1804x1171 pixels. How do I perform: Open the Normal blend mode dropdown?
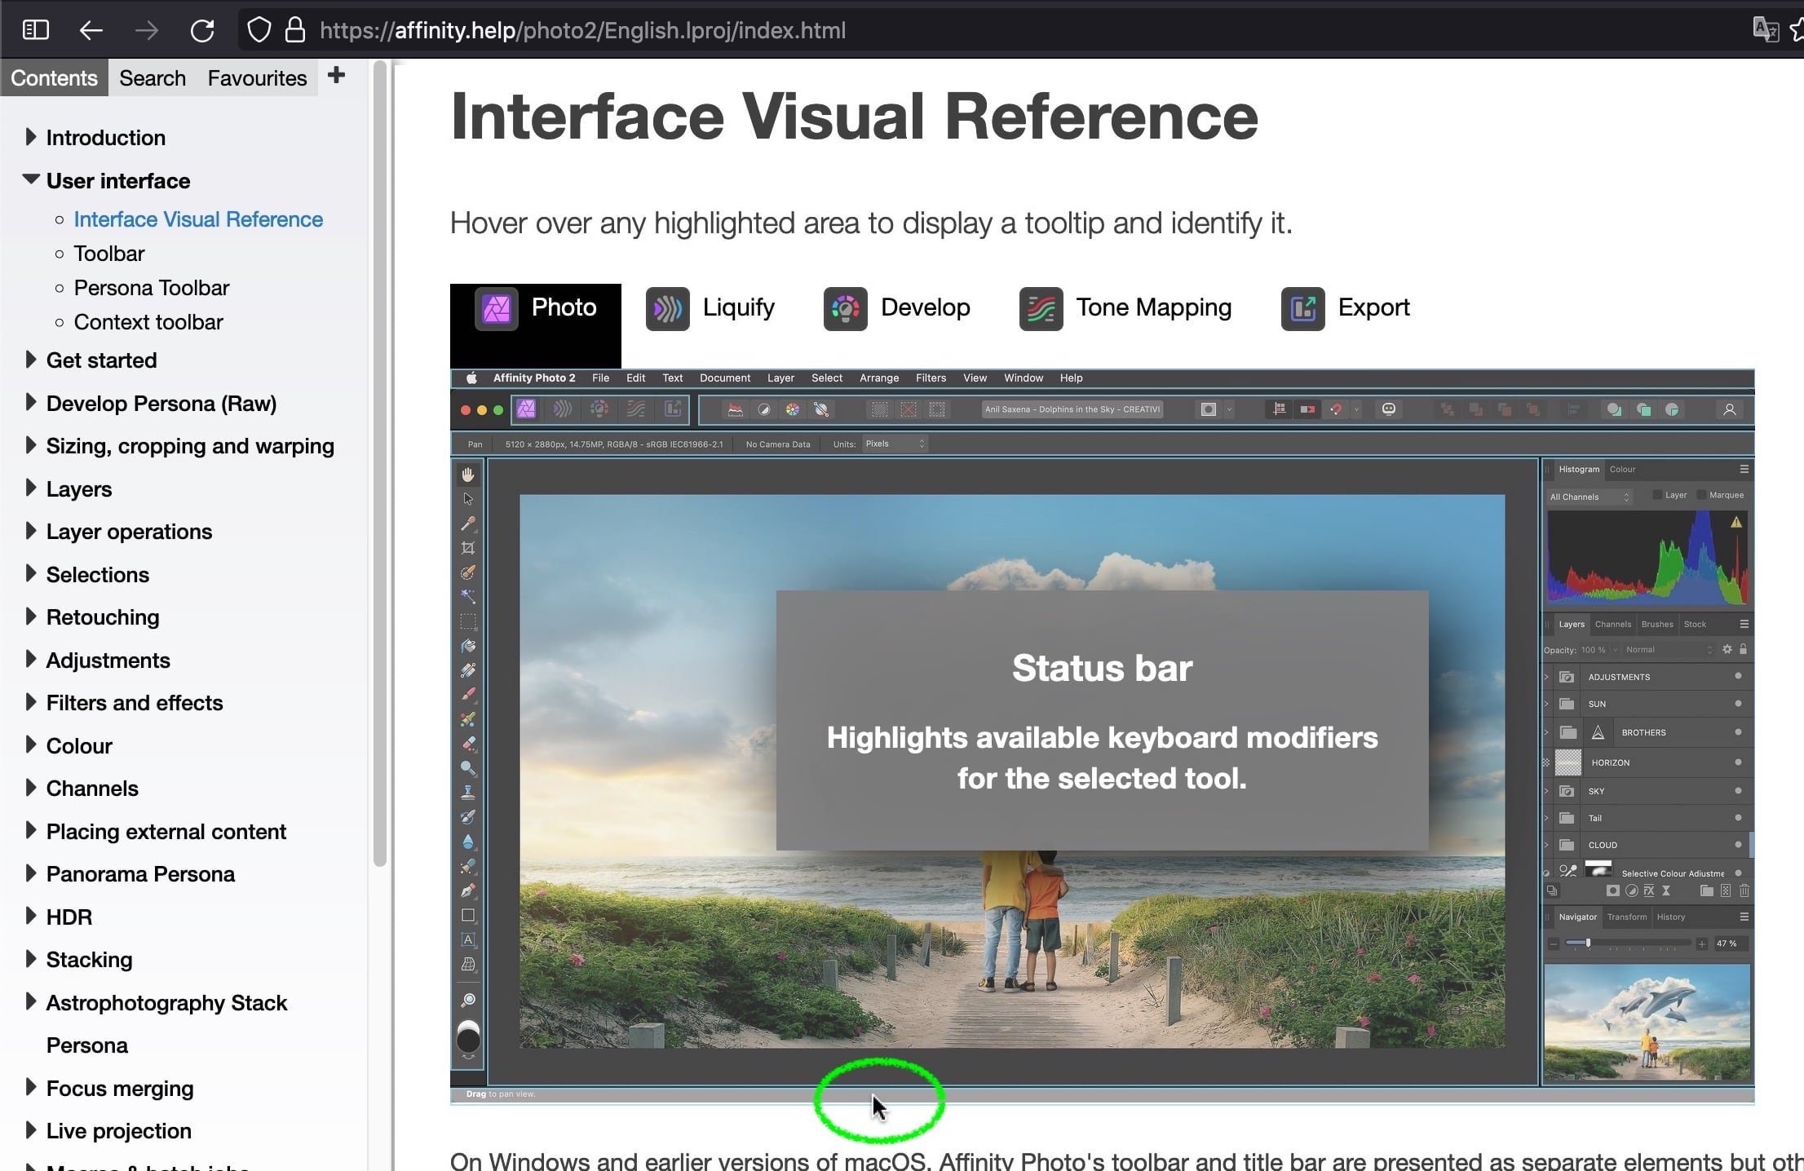point(1669,650)
